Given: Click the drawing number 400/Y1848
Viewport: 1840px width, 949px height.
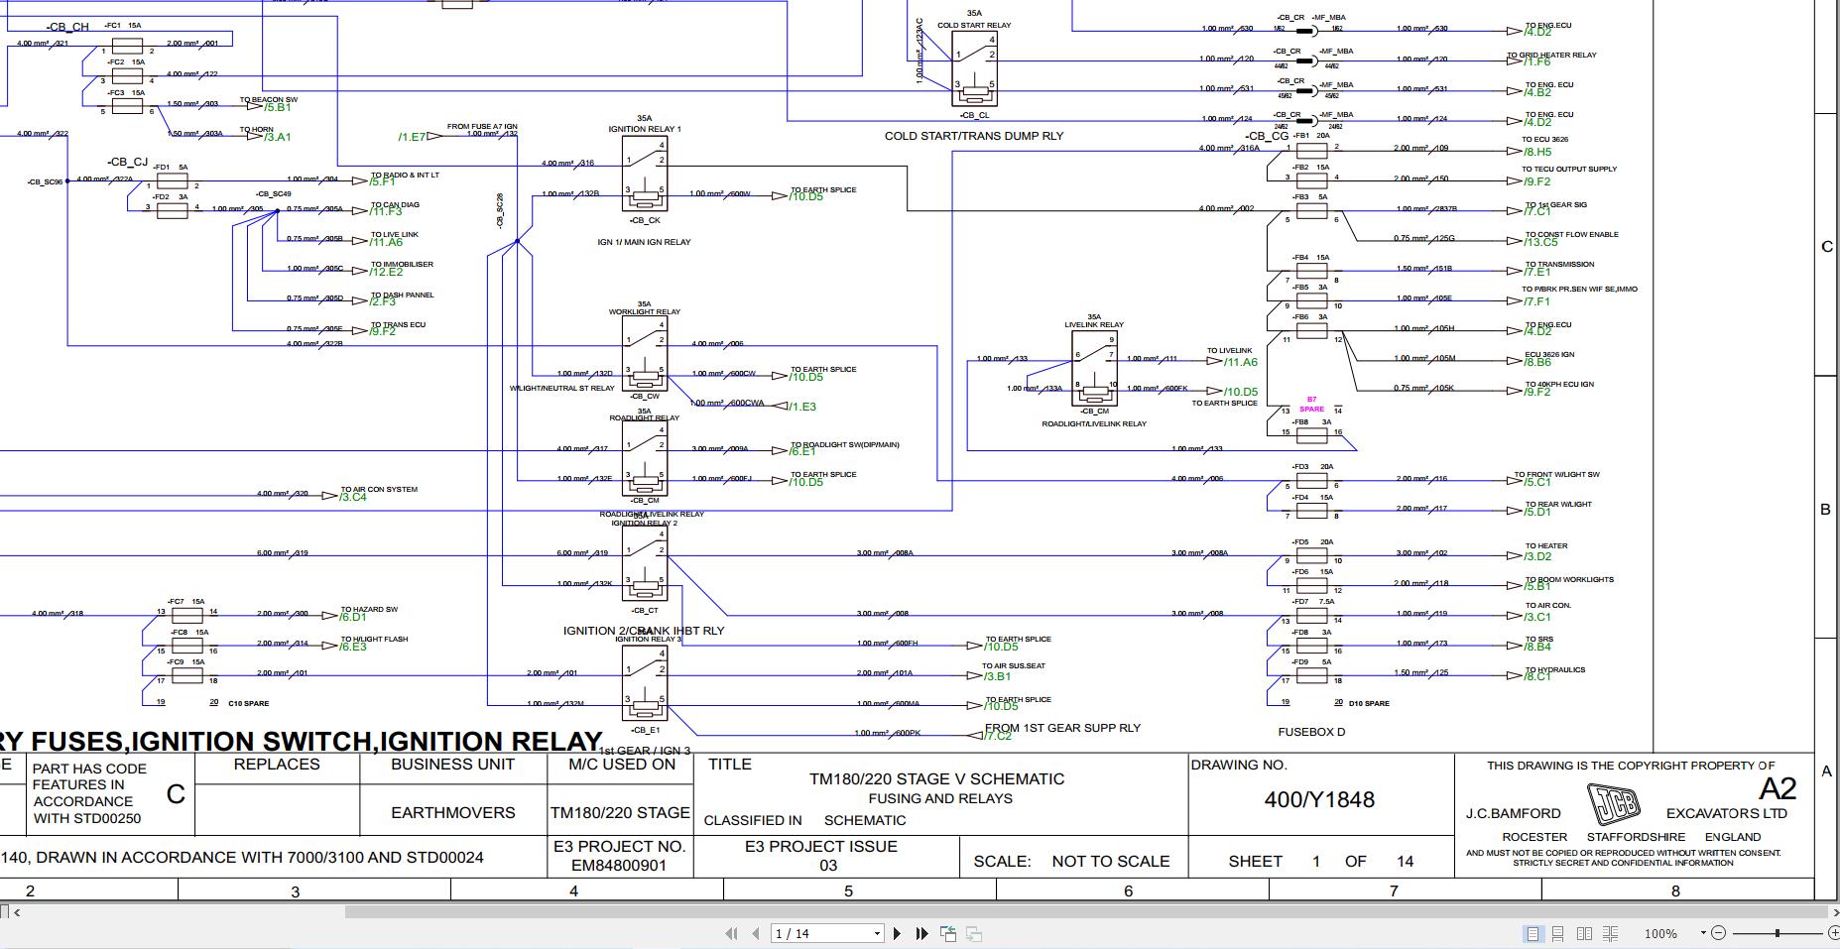Looking at the screenshot, I should [x=1319, y=800].
